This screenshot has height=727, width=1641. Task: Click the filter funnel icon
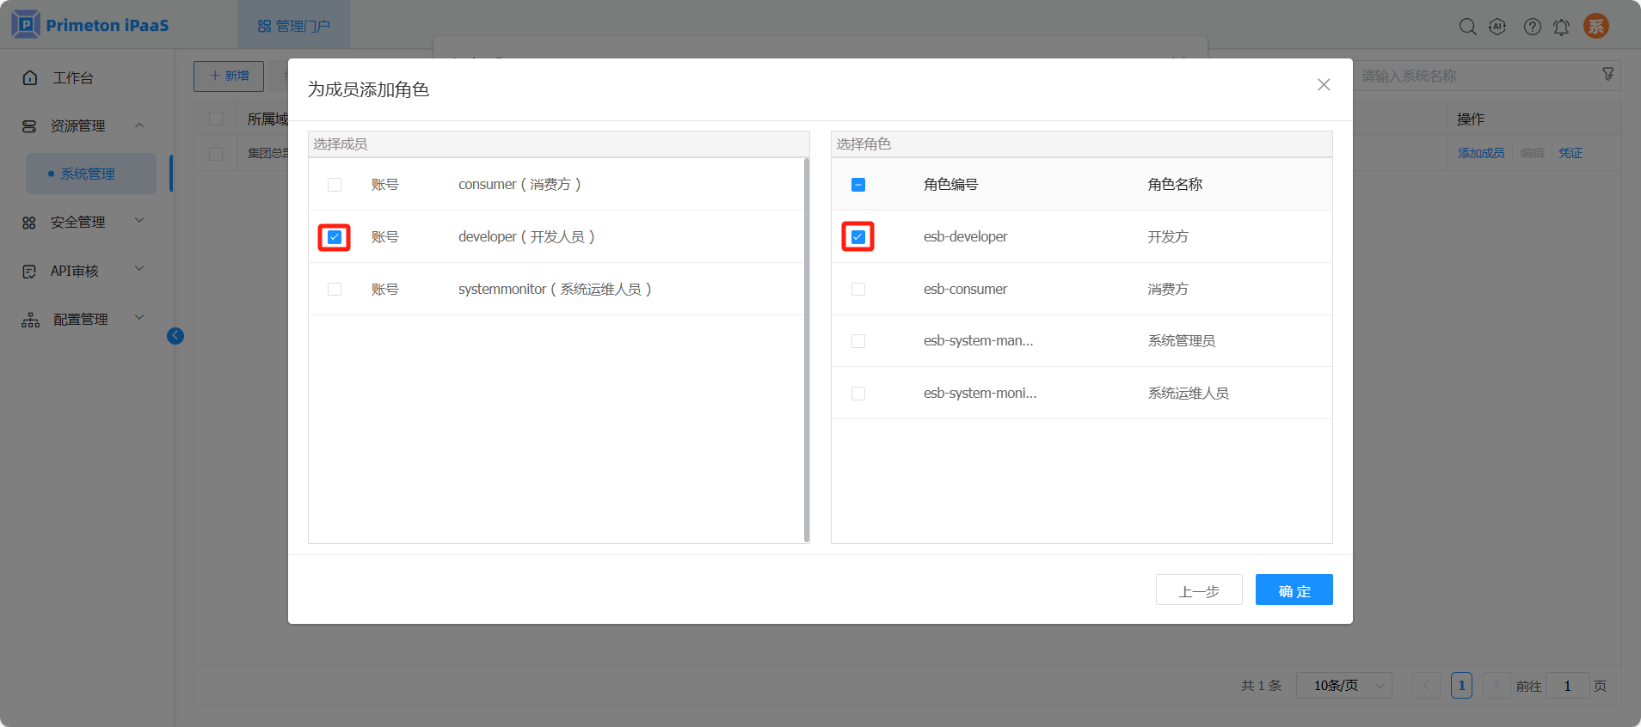pyautogui.click(x=1607, y=75)
